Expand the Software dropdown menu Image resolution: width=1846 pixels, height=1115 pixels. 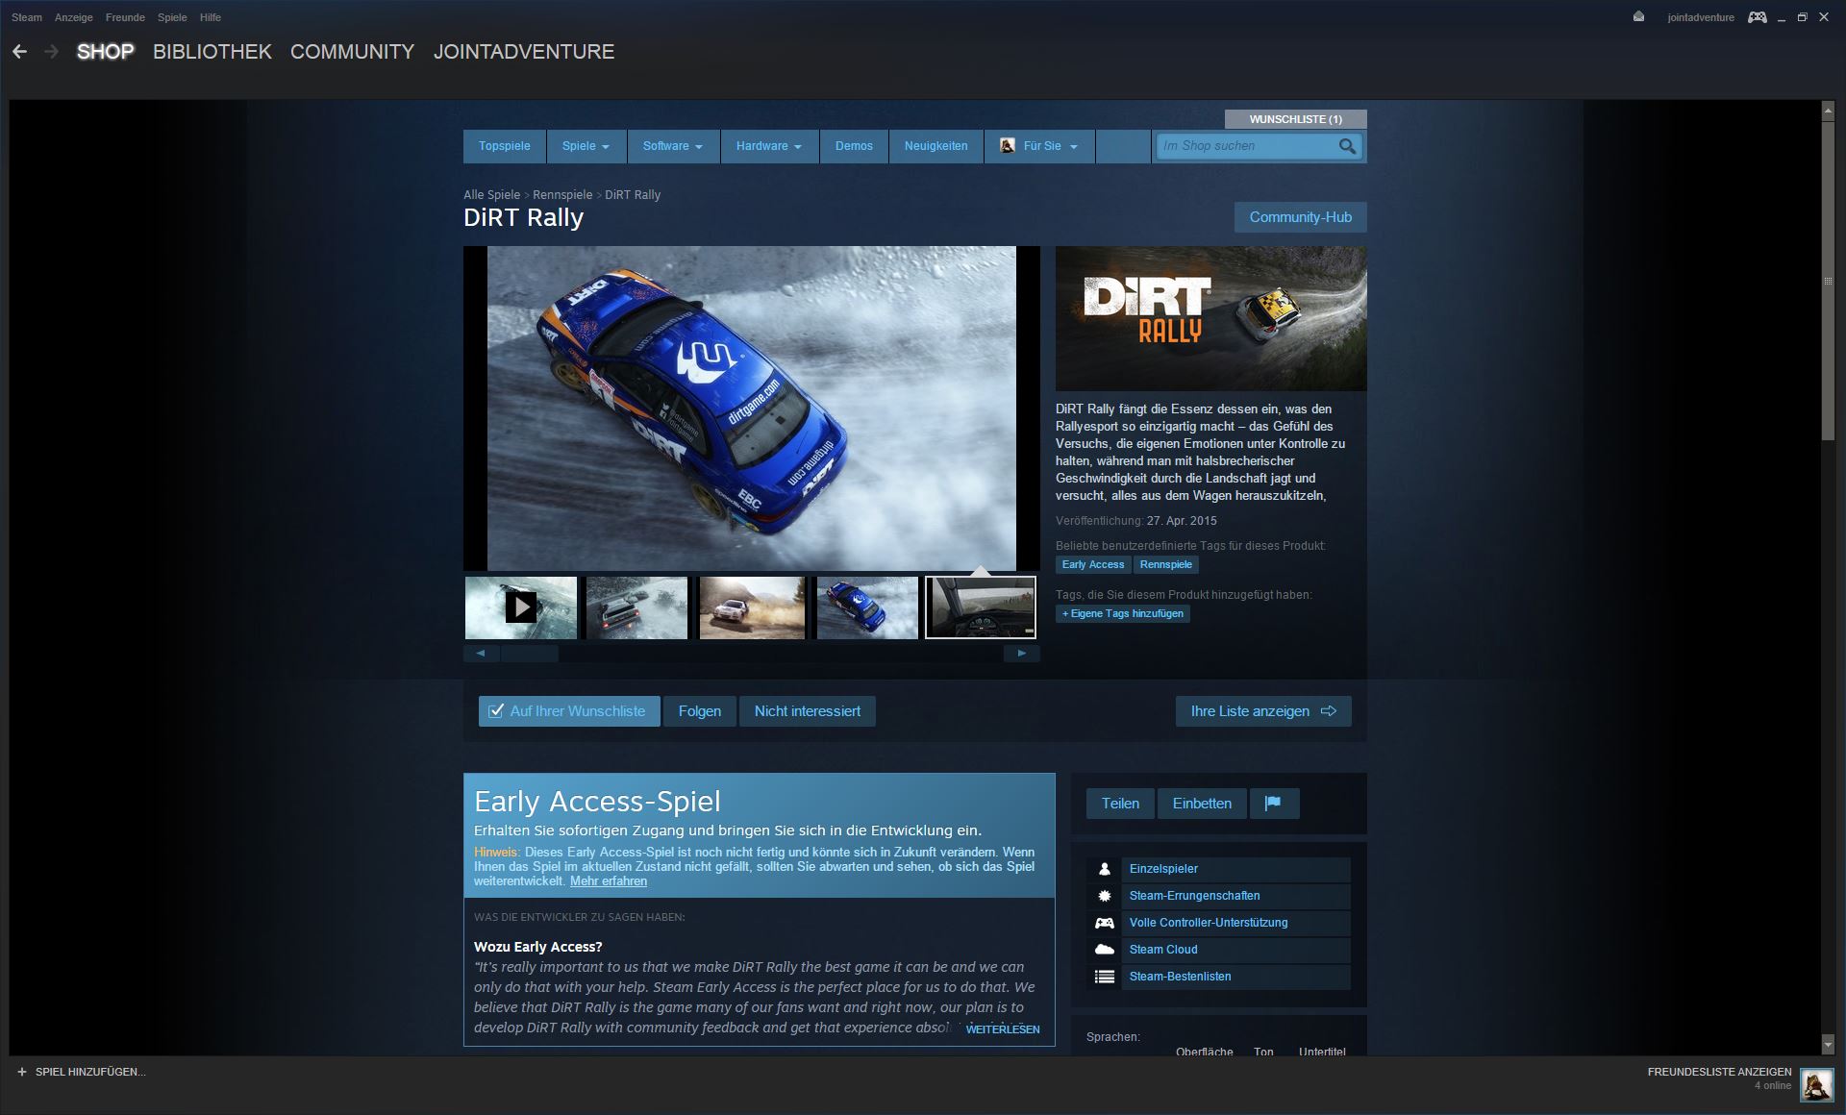coord(672,146)
